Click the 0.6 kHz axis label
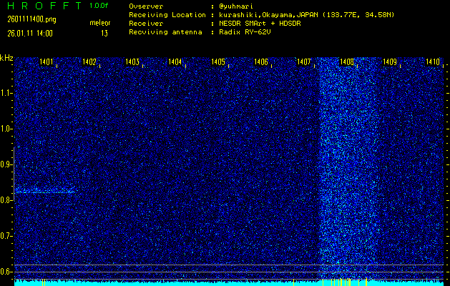Viewport: 450px width, 286px height. coord(6,272)
